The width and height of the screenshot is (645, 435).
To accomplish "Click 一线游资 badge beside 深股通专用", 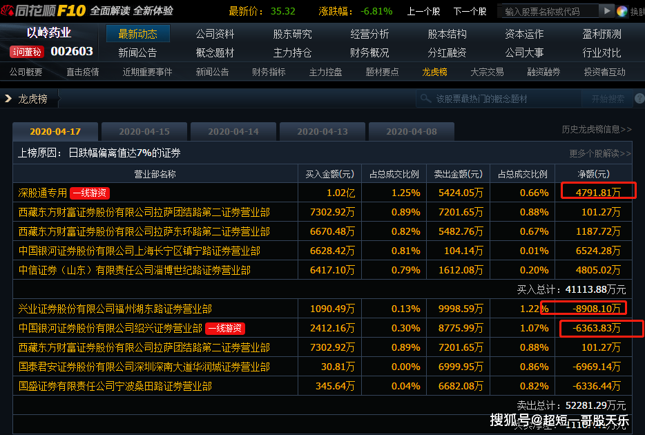I will coord(90,193).
